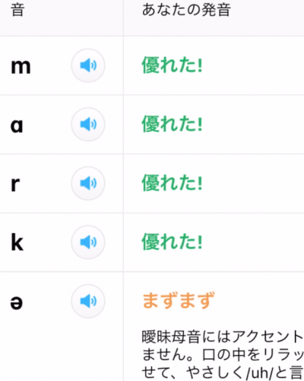Screen dimensions: 304x381
Task: Click the tip line starting with 曖昧母音
Action: click(x=223, y=337)
